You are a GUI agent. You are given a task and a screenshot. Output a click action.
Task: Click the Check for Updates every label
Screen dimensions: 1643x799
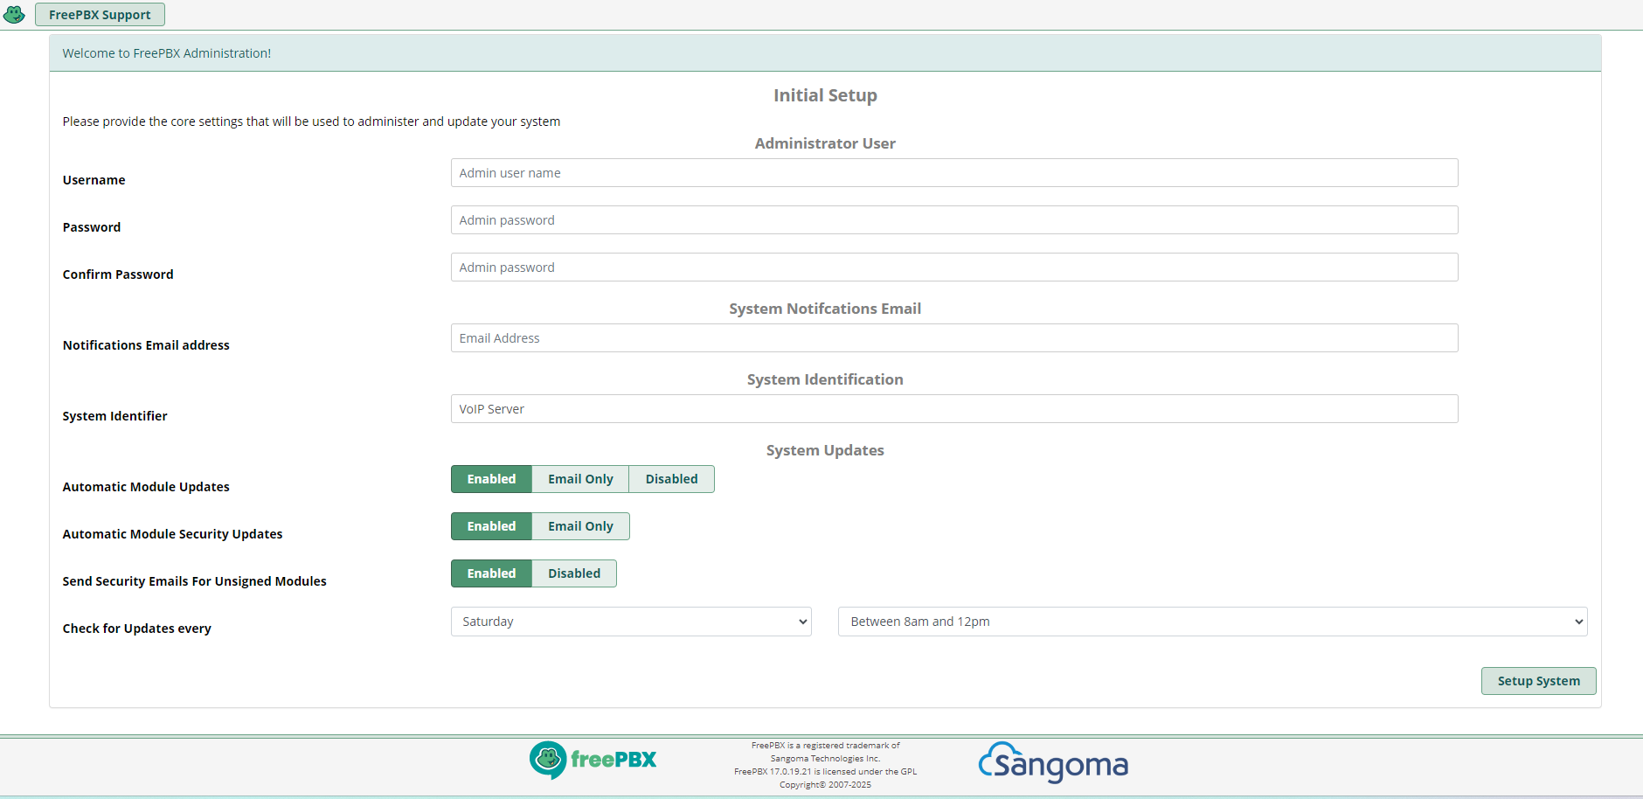[x=137, y=629]
